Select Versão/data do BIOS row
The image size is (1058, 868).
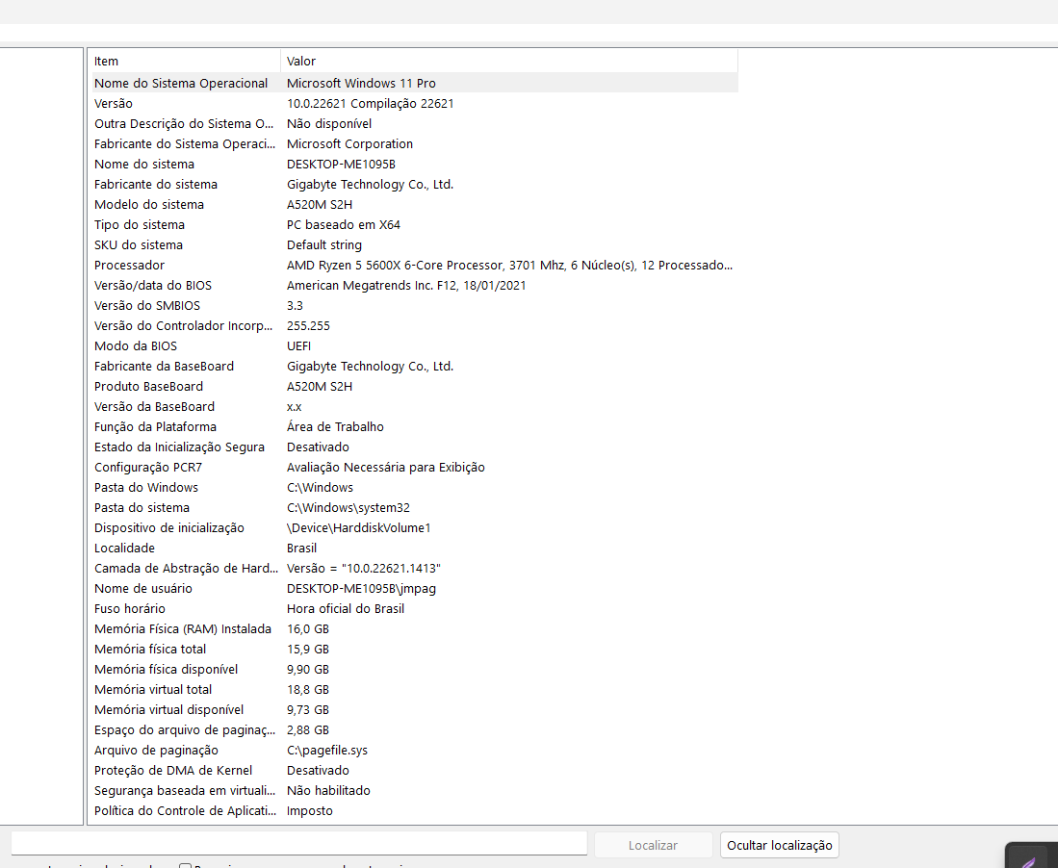click(414, 285)
